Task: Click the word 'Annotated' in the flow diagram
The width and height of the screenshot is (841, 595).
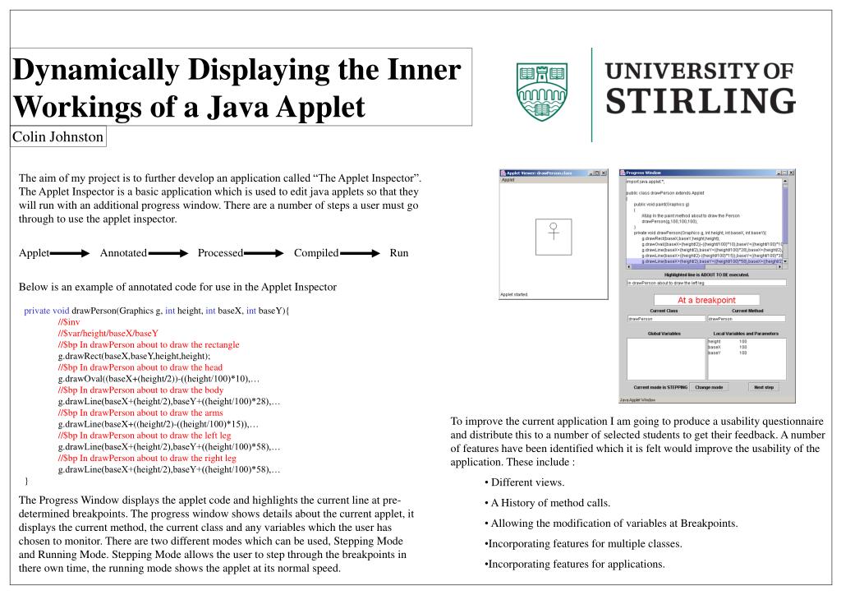Action: tap(123, 252)
